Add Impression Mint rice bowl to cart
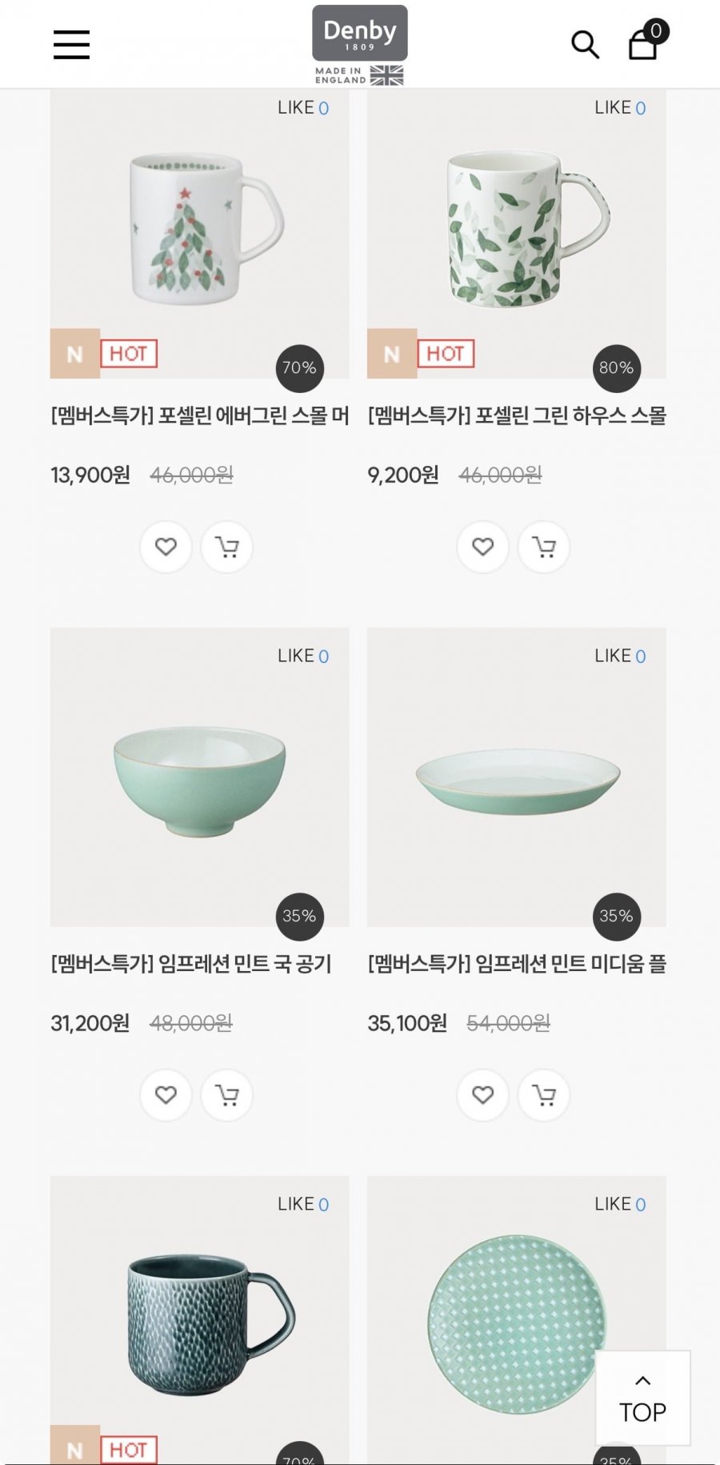 click(x=227, y=1095)
